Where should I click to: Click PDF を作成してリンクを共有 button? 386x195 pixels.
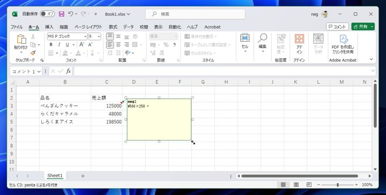point(343,44)
